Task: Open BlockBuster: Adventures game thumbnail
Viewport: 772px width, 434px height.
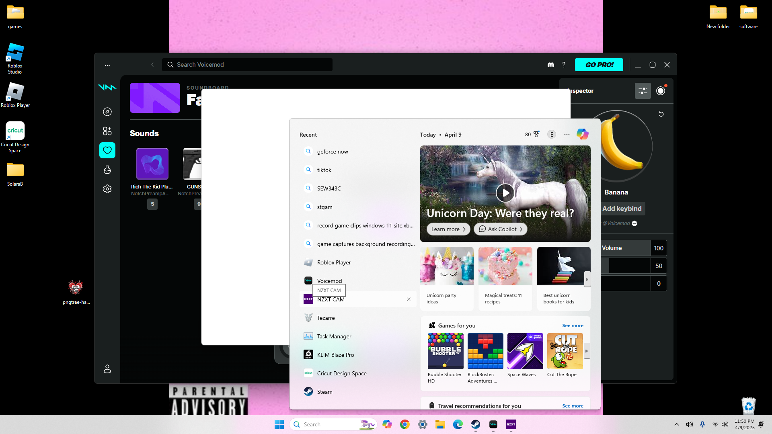Action: pyautogui.click(x=485, y=351)
